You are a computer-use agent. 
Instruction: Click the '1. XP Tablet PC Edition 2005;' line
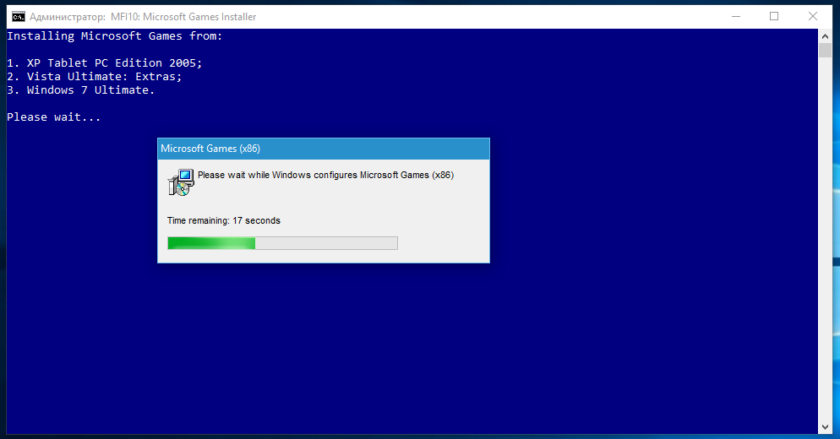tap(105, 63)
